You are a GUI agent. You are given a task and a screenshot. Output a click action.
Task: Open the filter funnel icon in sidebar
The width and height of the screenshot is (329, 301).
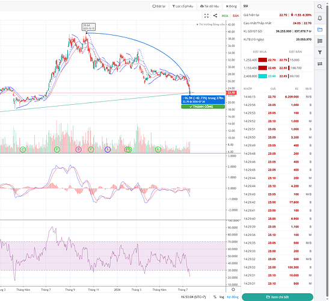(x=319, y=52)
